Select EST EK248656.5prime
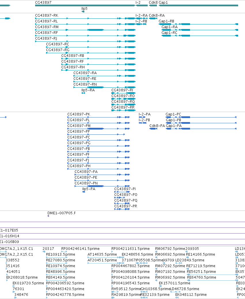The width and height of the screenshot is (245, 299). pyautogui.click(x=124, y=257)
